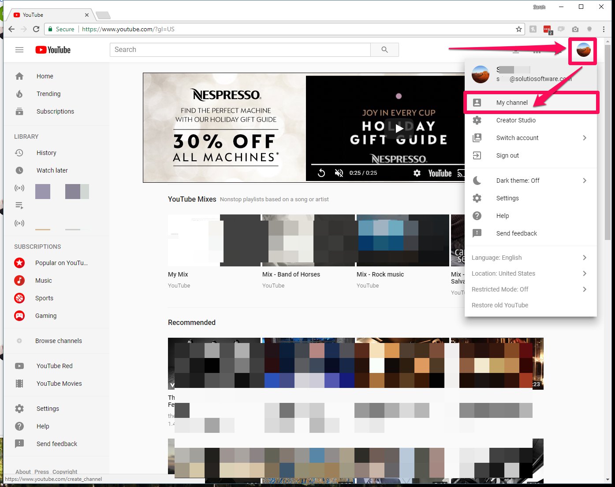Viewport: 615px width, 487px height.
Task: Open Browse channels link
Action: click(x=56, y=341)
